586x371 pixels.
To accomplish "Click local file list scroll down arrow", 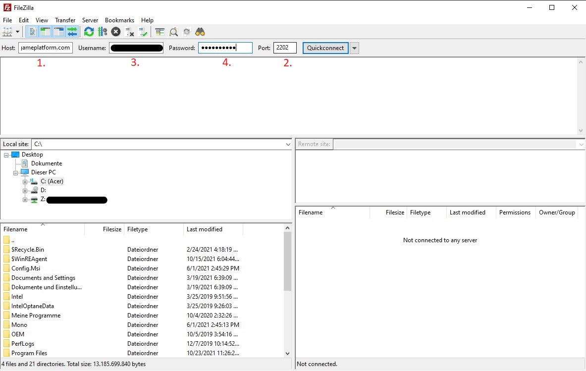I will [x=287, y=354].
